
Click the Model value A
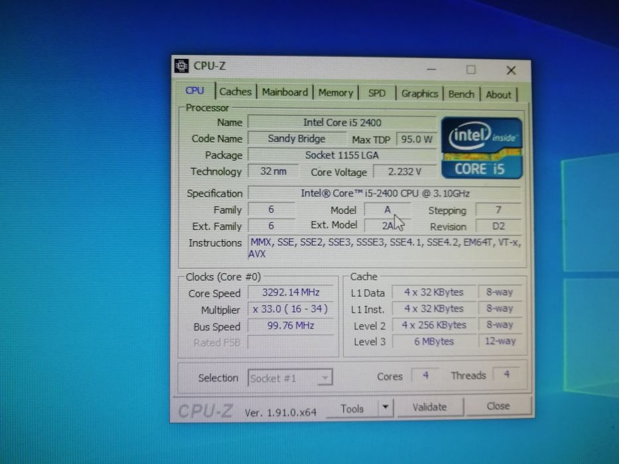pyautogui.click(x=387, y=210)
